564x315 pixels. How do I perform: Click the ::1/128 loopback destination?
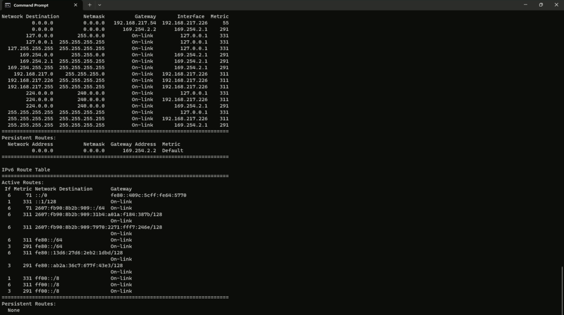pyautogui.click(x=45, y=202)
